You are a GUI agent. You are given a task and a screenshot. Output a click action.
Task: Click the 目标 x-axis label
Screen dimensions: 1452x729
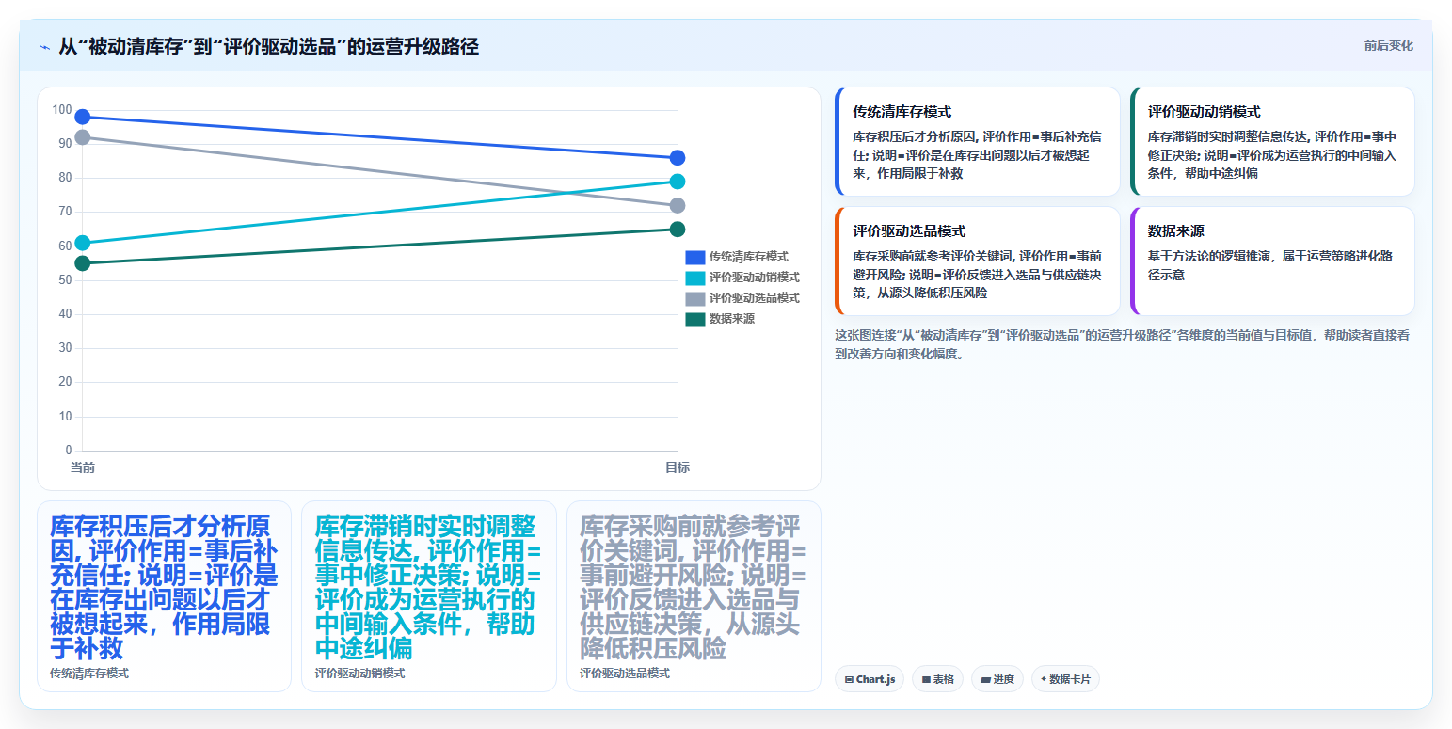click(x=678, y=468)
